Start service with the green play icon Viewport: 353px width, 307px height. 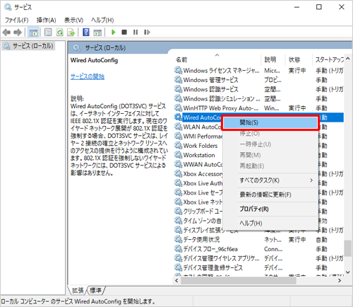(113, 32)
